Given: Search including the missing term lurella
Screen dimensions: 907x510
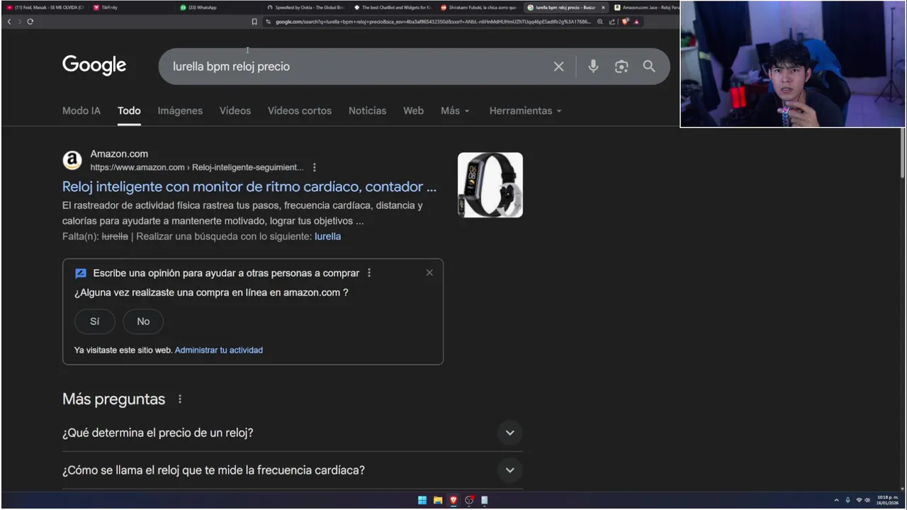Looking at the screenshot, I should point(327,237).
